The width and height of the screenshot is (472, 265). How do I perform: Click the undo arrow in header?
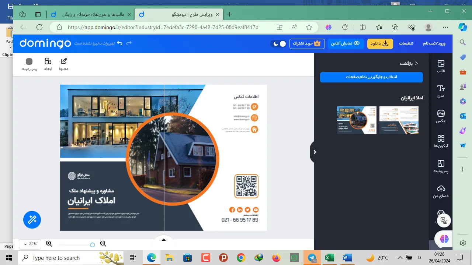tap(119, 43)
